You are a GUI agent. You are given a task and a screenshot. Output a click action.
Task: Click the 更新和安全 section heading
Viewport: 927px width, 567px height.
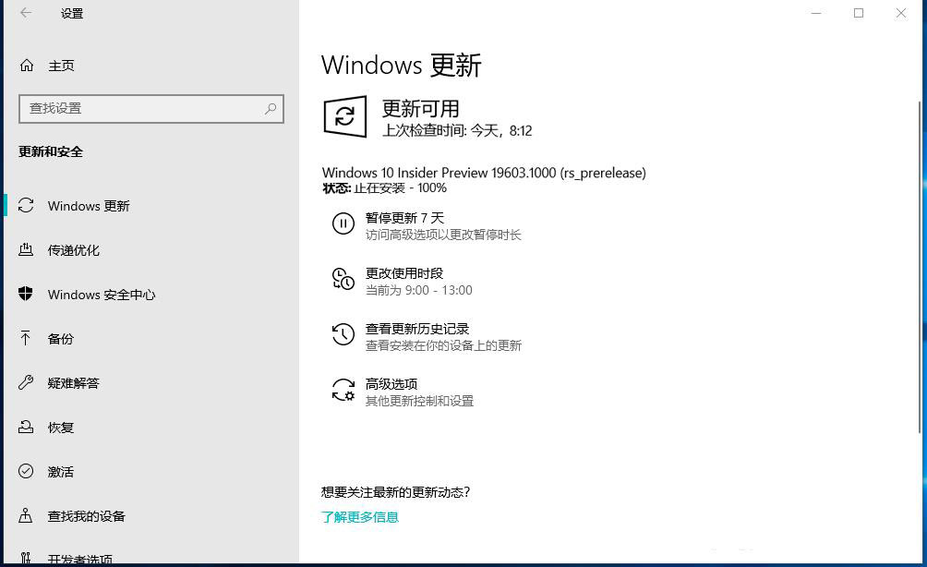51,151
